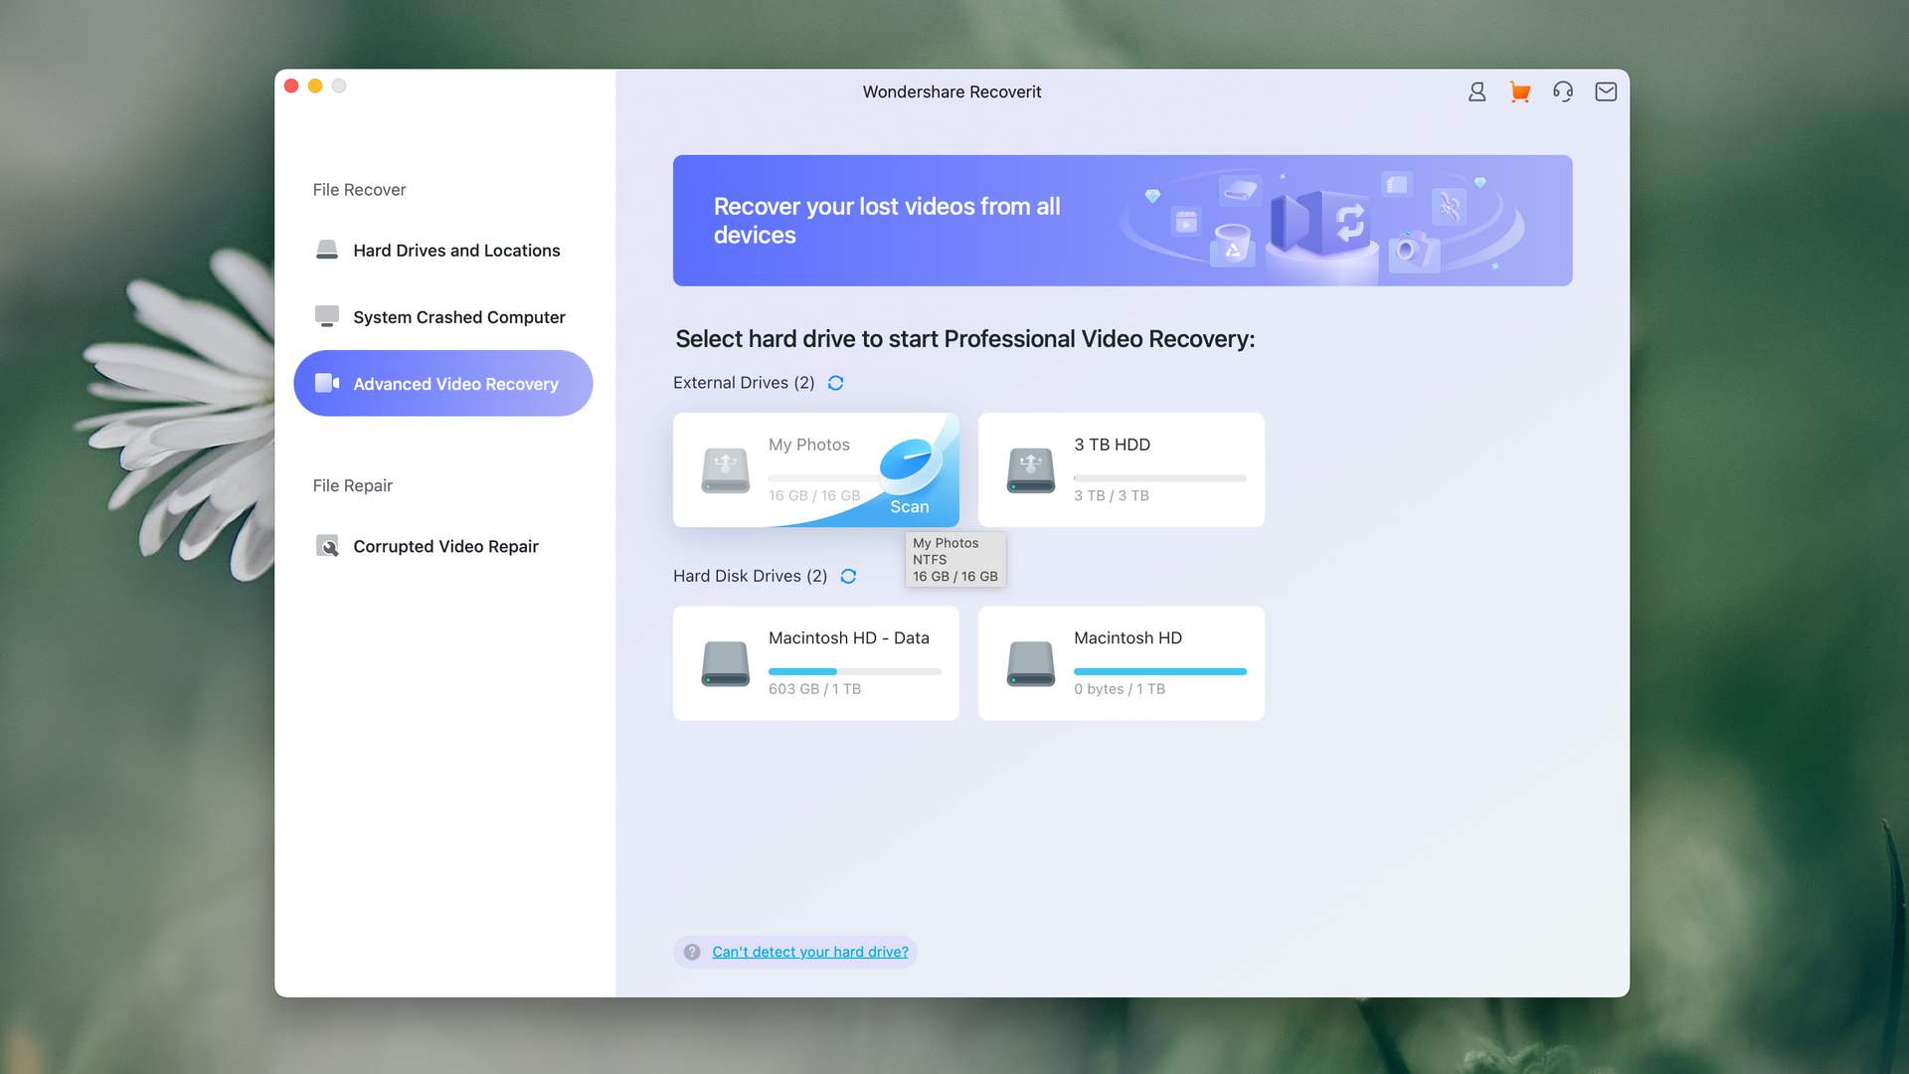Start Scan on My Photos drive
This screenshot has height=1074, width=1909.
pyautogui.click(x=909, y=507)
